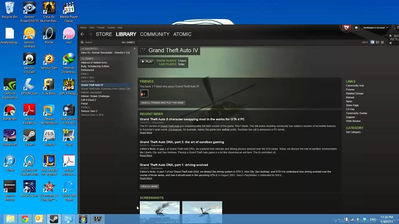Image resolution: width=399 pixels, height=224 pixels.
Task: Switch library to detail view icon
Action: (372, 42)
